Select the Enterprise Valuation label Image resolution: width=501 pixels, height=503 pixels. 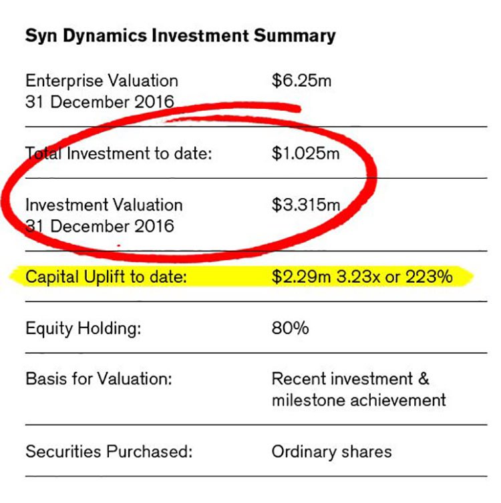pyautogui.click(x=102, y=81)
